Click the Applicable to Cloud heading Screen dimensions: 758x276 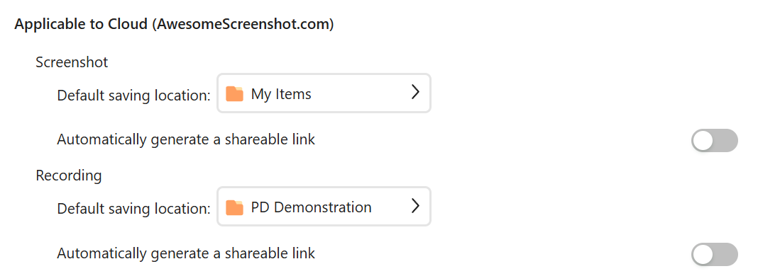pos(174,25)
